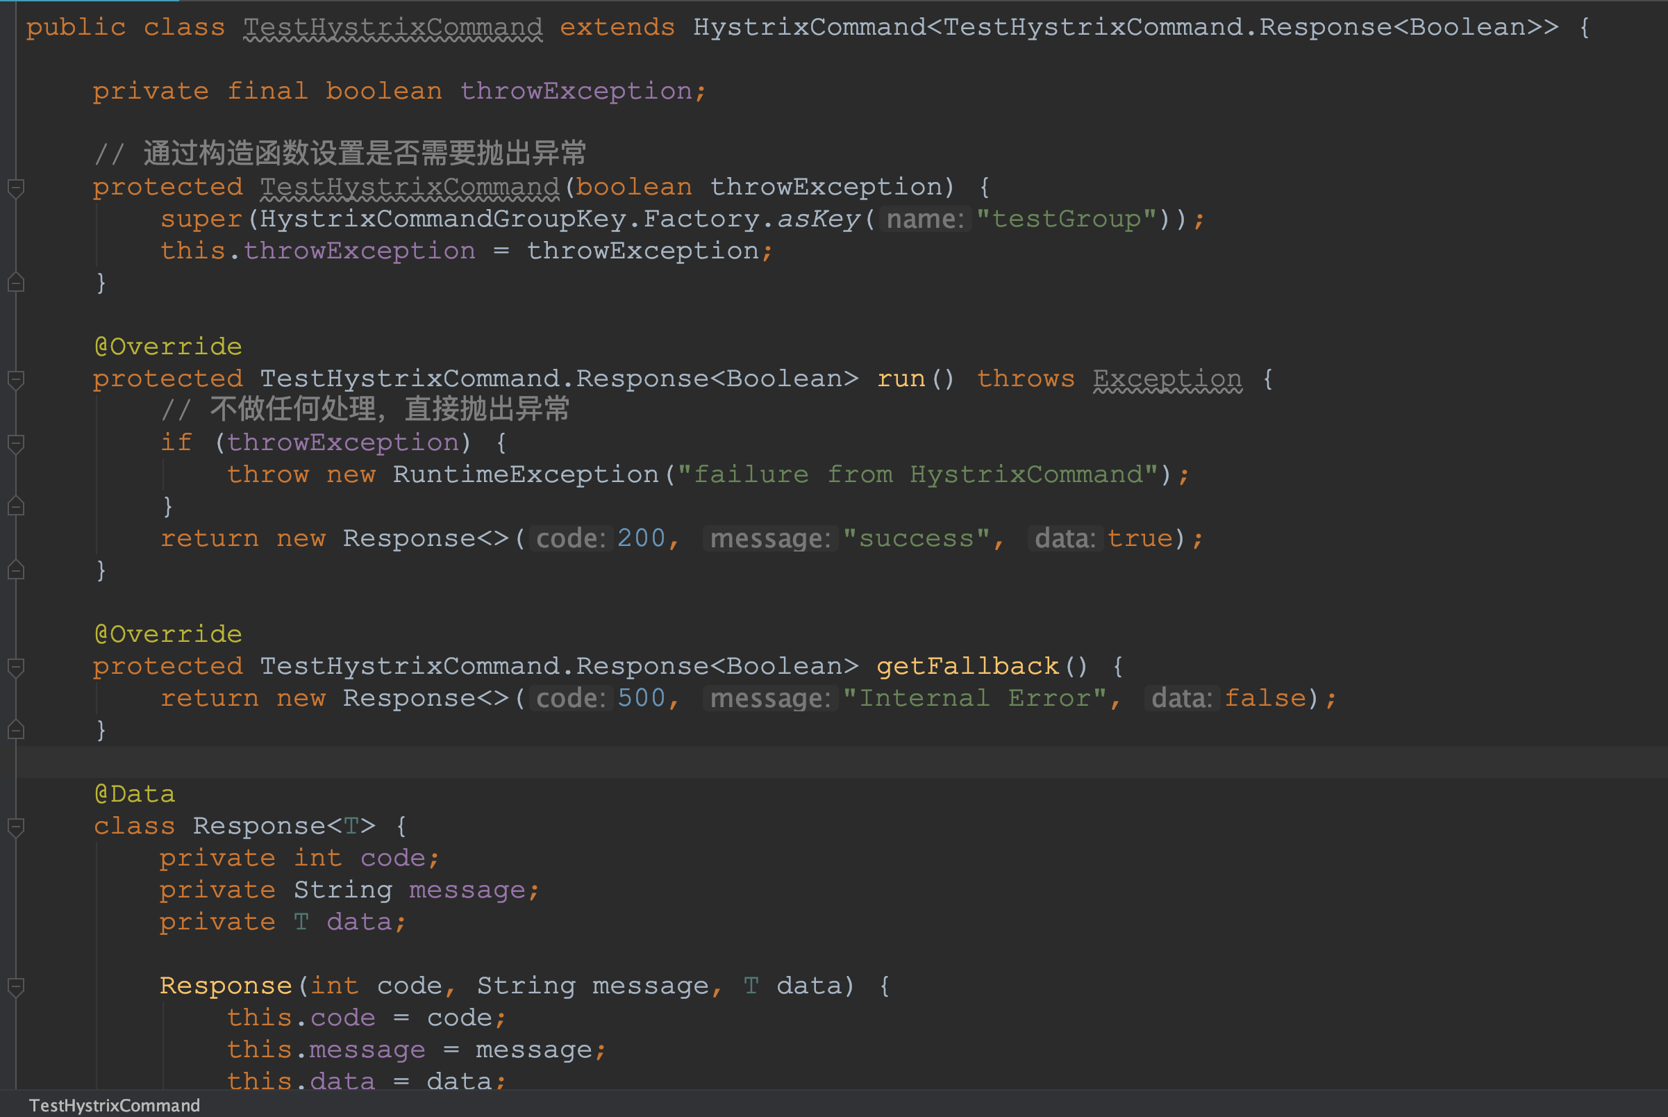Click 'Response<T>' in the class declaration
Viewport: 1668px width, 1117px height.
pyautogui.click(x=283, y=827)
